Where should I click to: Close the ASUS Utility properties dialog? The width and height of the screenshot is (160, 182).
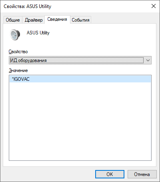tap(154, 6)
